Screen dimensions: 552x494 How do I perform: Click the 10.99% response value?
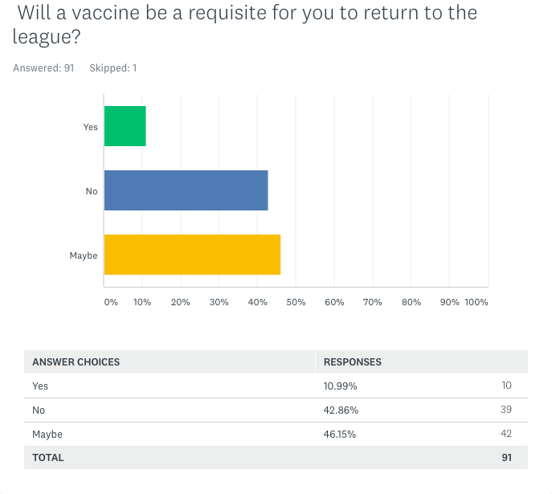pyautogui.click(x=340, y=386)
